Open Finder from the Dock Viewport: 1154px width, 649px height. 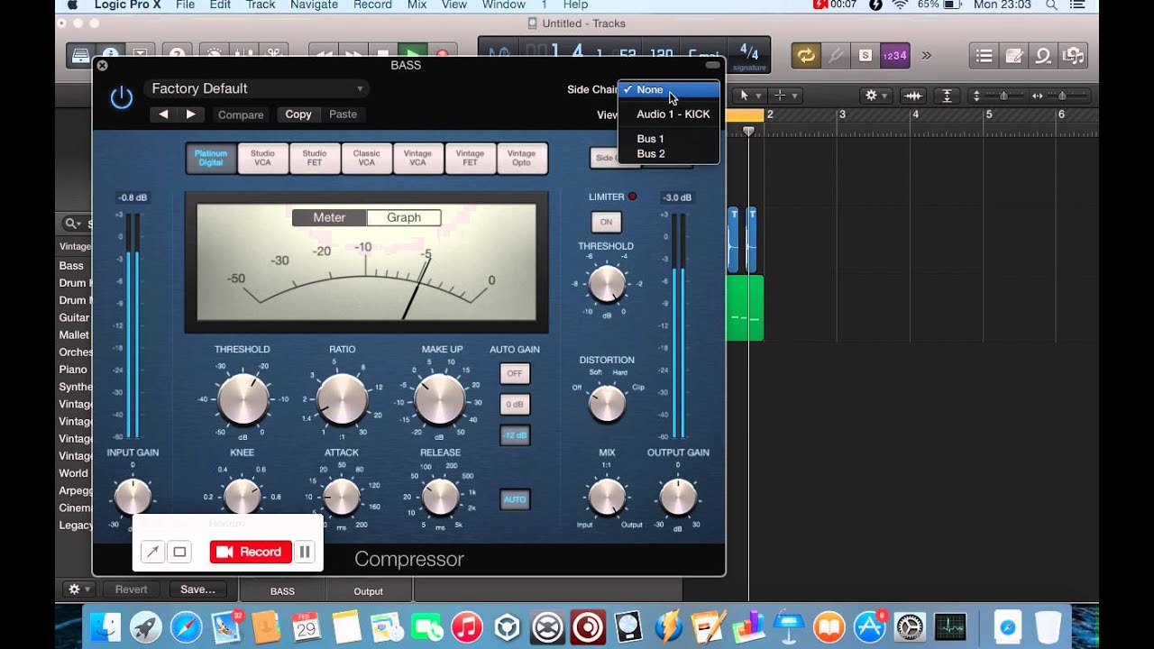[105, 626]
